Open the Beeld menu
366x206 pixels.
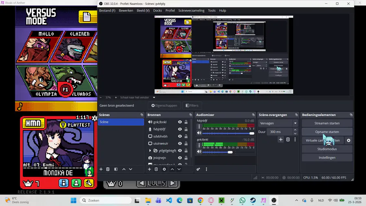[x=143, y=11]
